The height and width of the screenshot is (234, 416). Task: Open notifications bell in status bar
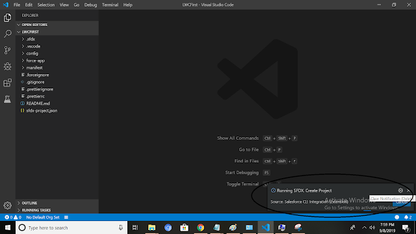click(x=408, y=217)
